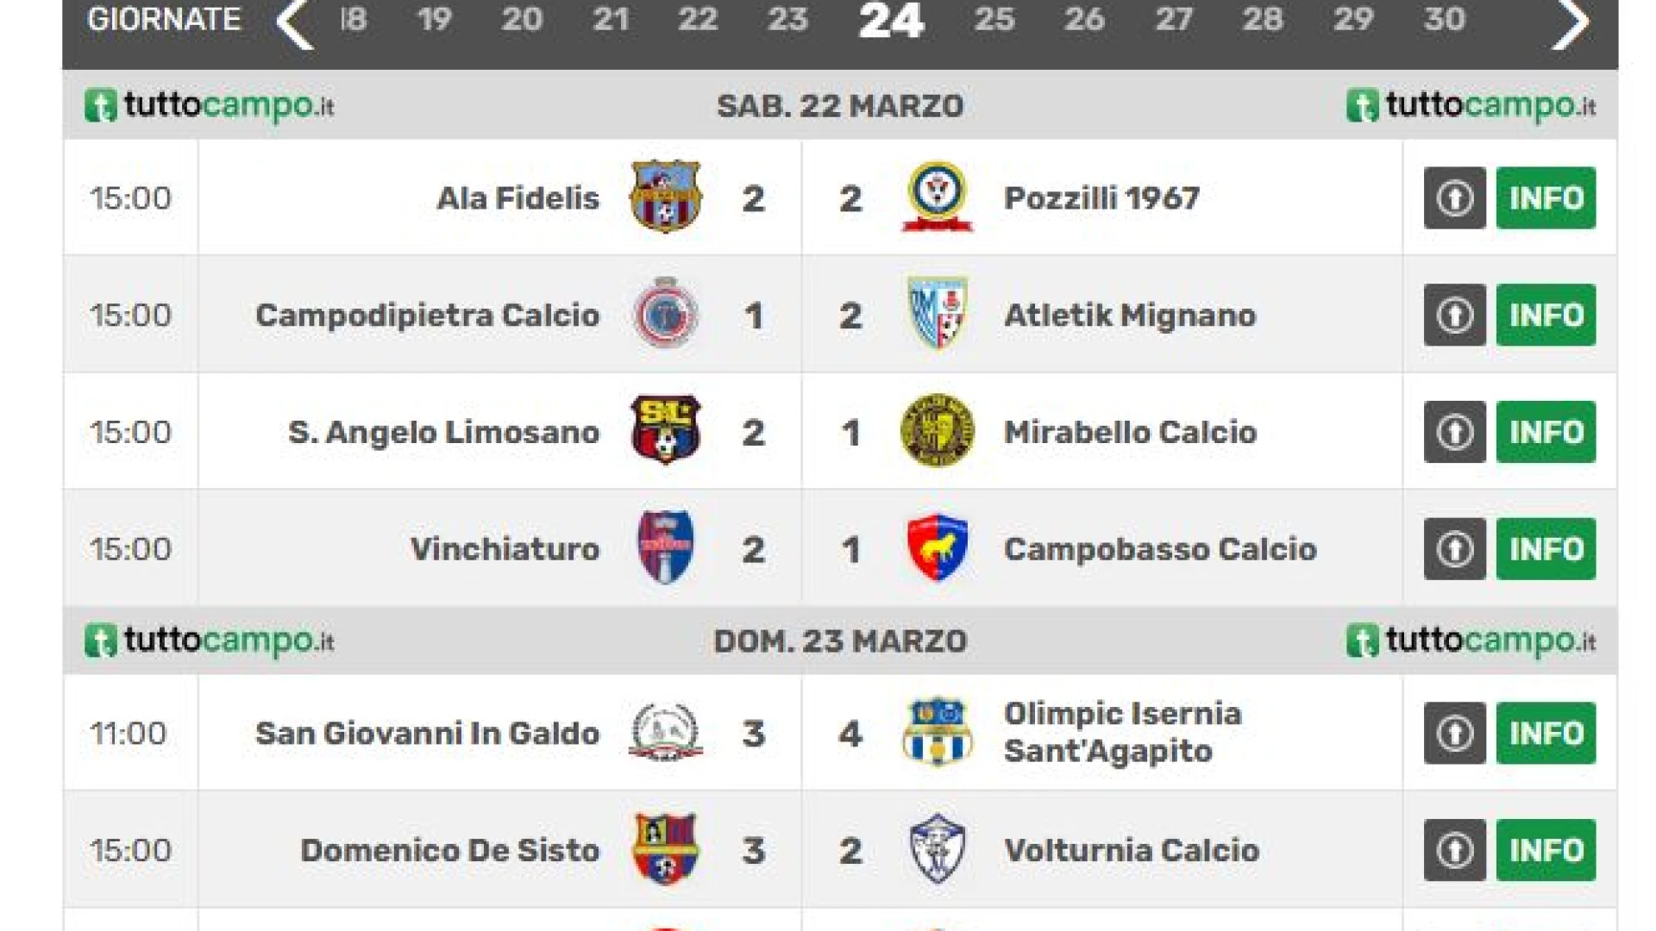Switch to giornata 30
The height and width of the screenshot is (931, 1656).
click(x=1444, y=20)
